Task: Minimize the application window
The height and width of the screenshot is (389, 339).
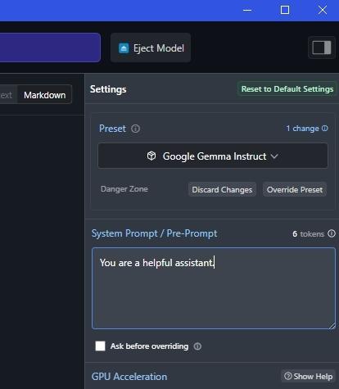Action: 247,11
